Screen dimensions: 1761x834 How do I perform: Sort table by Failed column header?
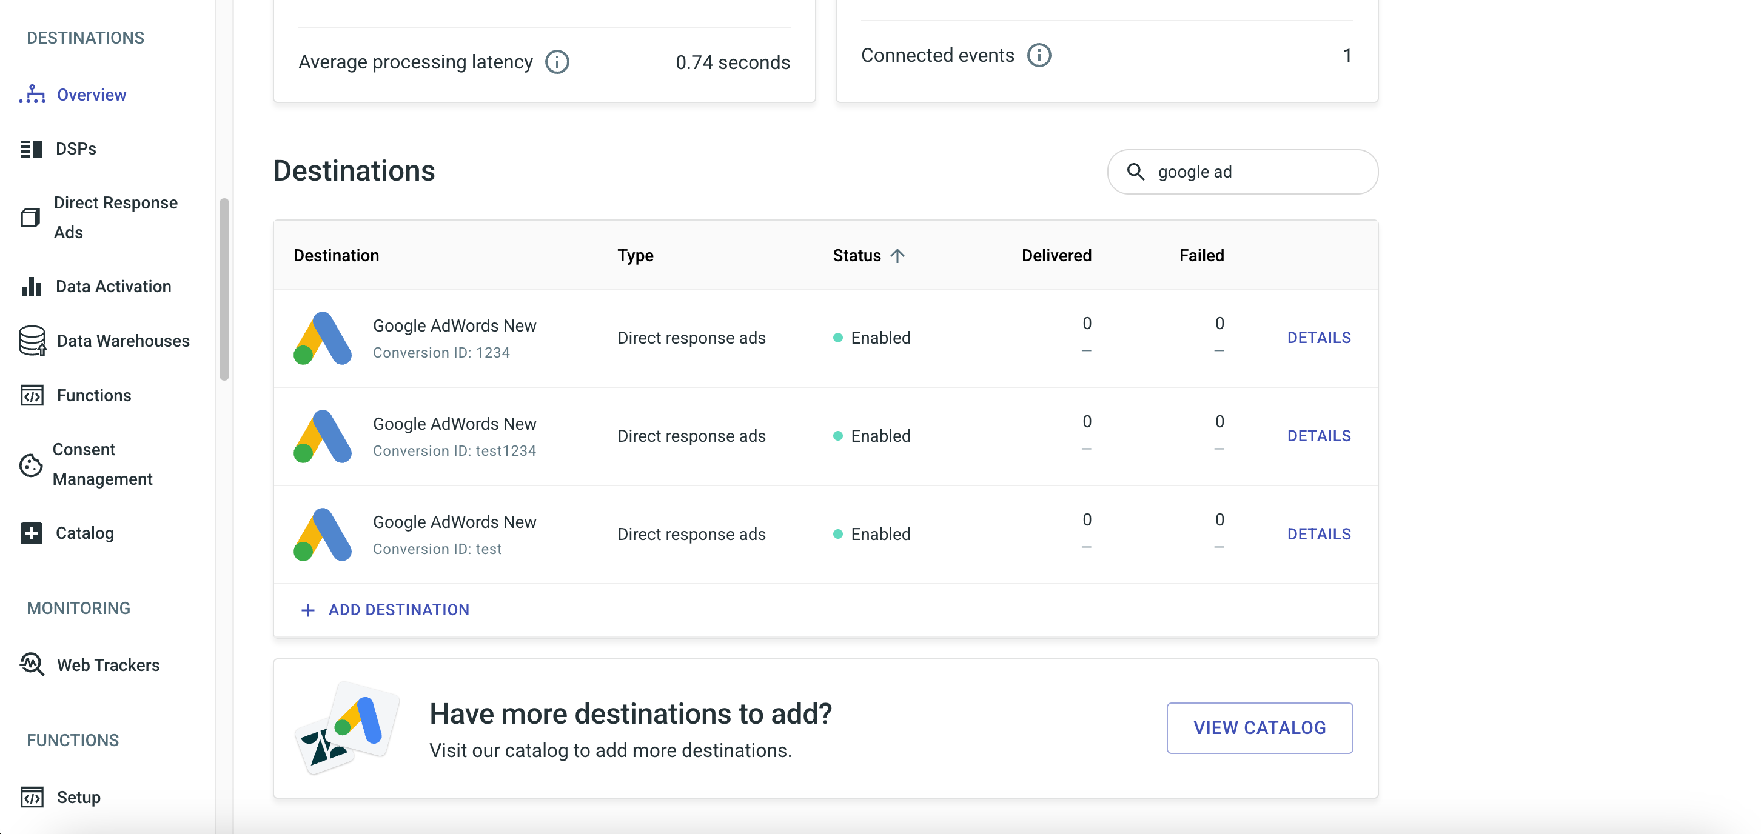point(1201,255)
